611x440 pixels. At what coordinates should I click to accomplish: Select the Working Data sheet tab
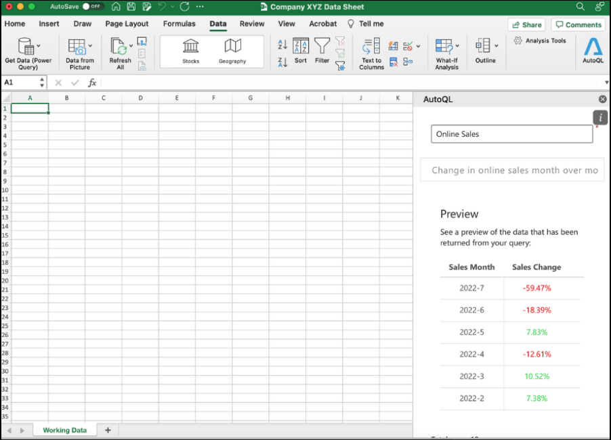(64, 430)
